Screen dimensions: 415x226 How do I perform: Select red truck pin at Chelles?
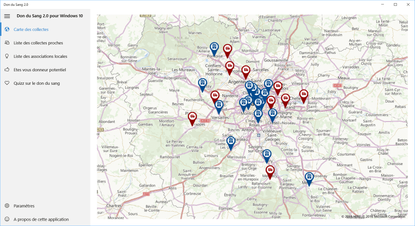[x=285, y=100]
